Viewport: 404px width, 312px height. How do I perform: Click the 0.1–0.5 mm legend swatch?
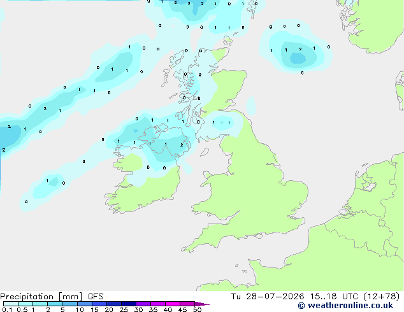point(11,304)
